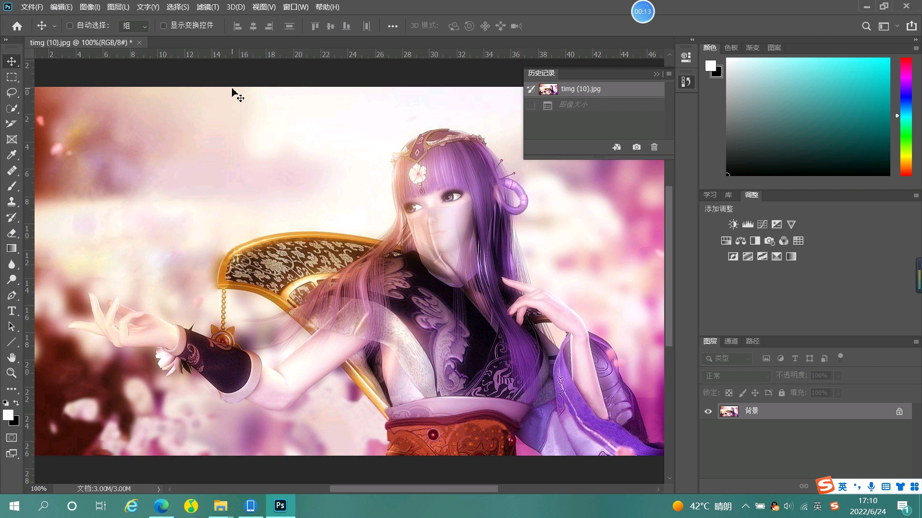922x518 pixels.
Task: Open the 组 auto-select dropdown
Action: tap(134, 26)
